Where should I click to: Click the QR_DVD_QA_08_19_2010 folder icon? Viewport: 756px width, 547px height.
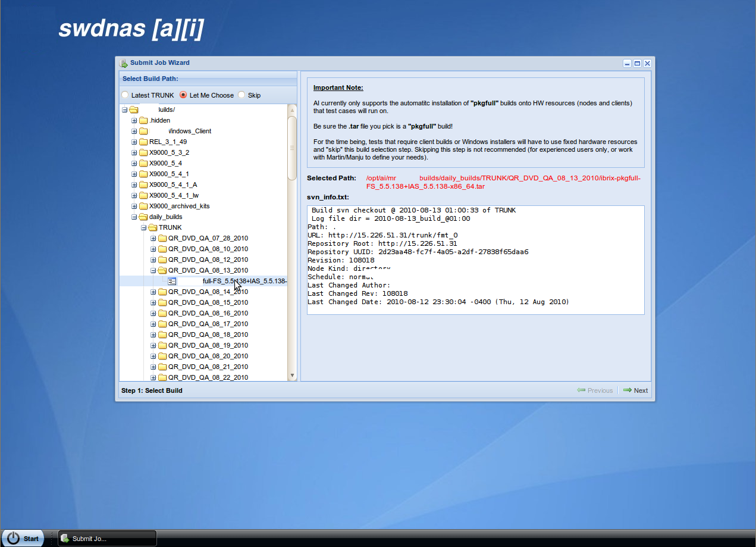(162, 345)
